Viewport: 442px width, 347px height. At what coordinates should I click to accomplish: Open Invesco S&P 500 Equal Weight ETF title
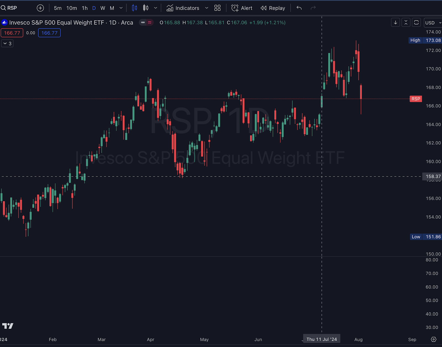click(71, 22)
